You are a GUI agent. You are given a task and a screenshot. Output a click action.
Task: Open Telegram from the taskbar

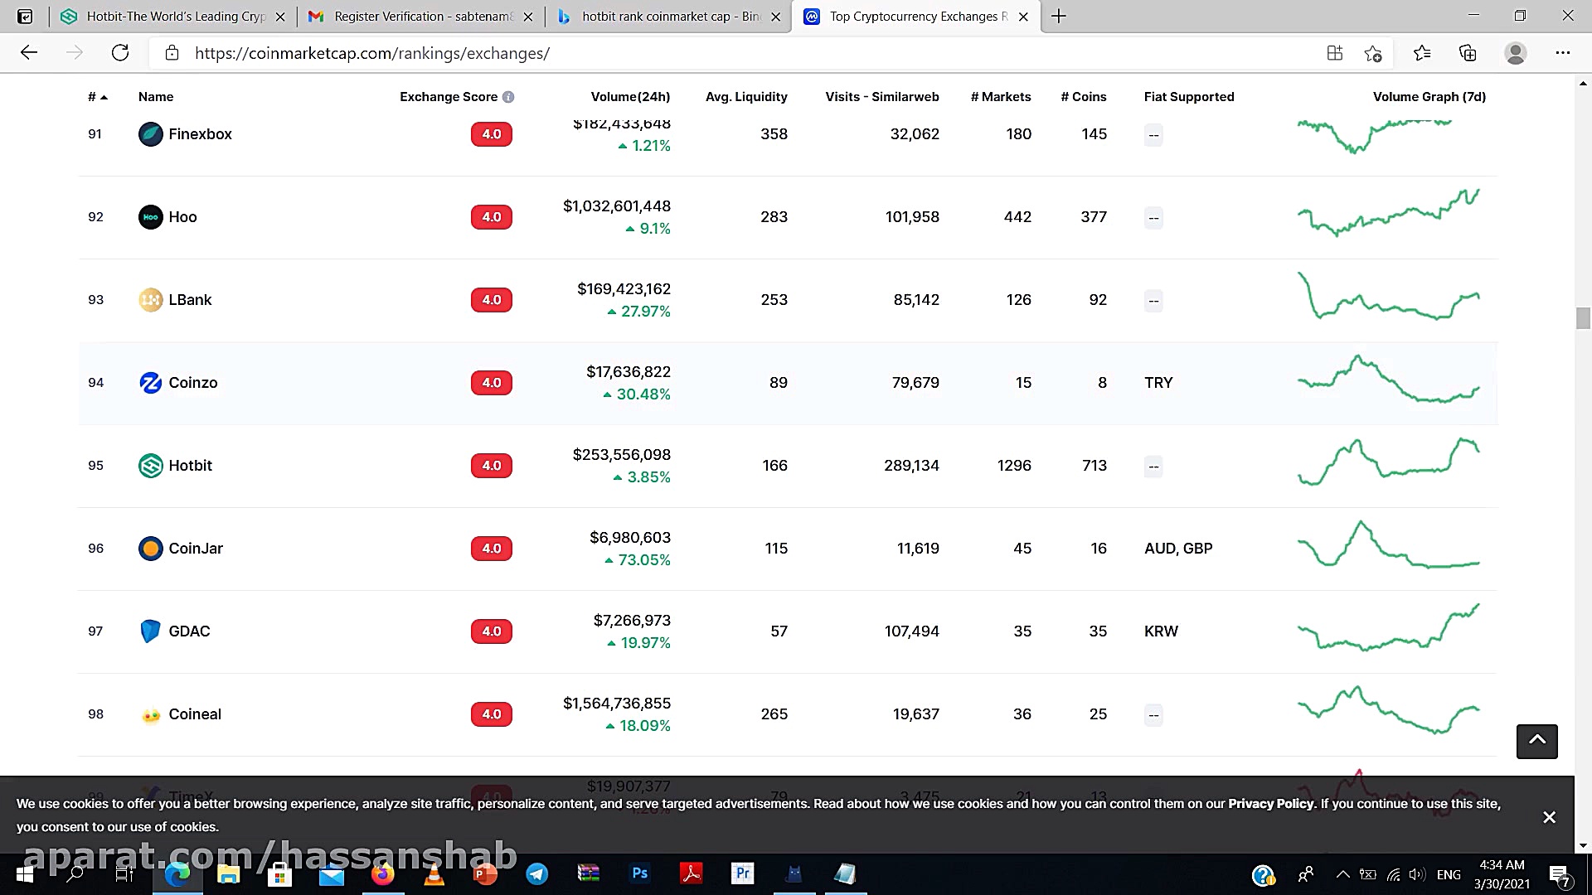[x=536, y=874]
